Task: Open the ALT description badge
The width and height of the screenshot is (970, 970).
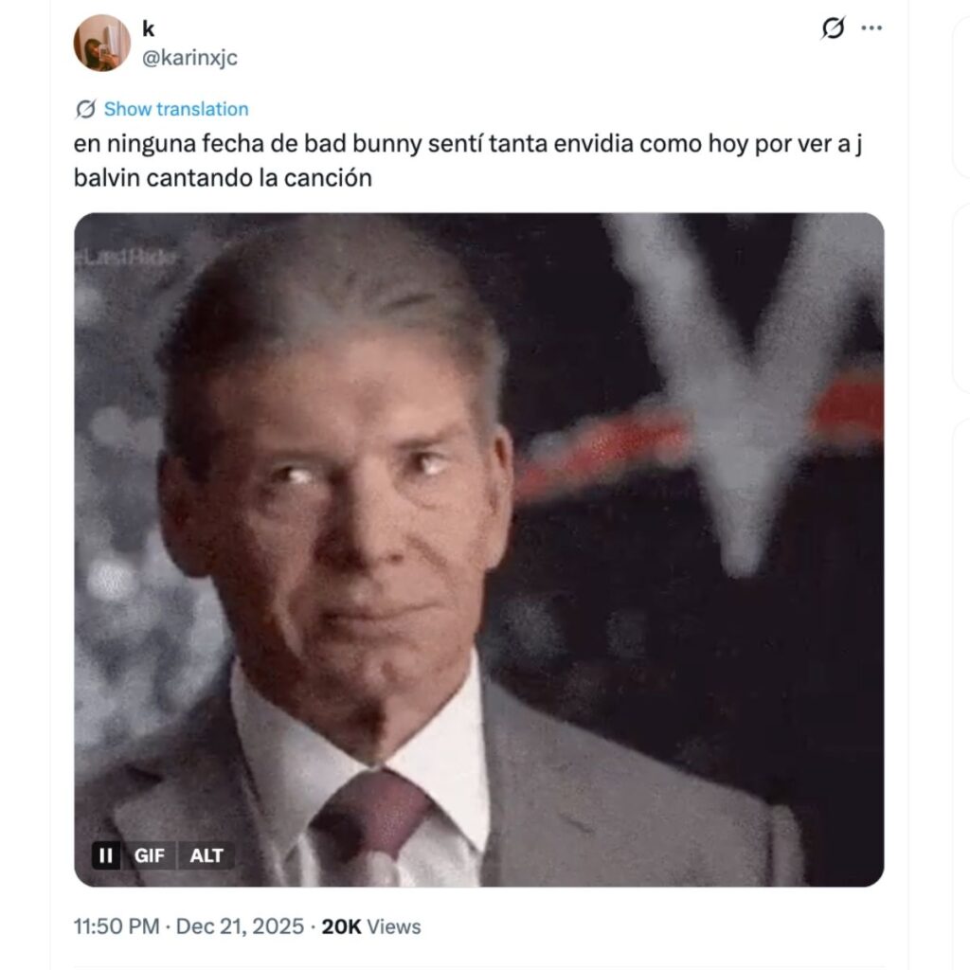Action: [x=206, y=855]
